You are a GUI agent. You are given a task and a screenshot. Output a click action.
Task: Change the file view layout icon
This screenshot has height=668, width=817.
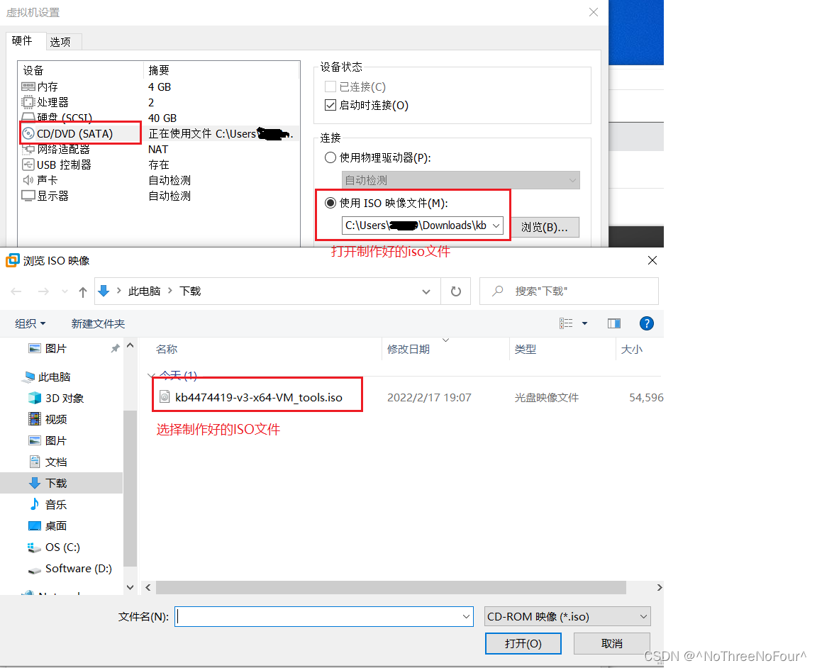pos(566,323)
